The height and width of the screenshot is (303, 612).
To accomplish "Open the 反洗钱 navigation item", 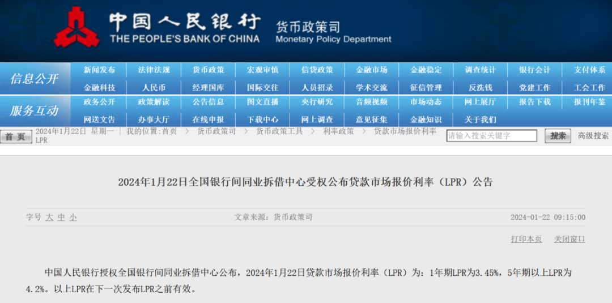I will pos(481,88).
